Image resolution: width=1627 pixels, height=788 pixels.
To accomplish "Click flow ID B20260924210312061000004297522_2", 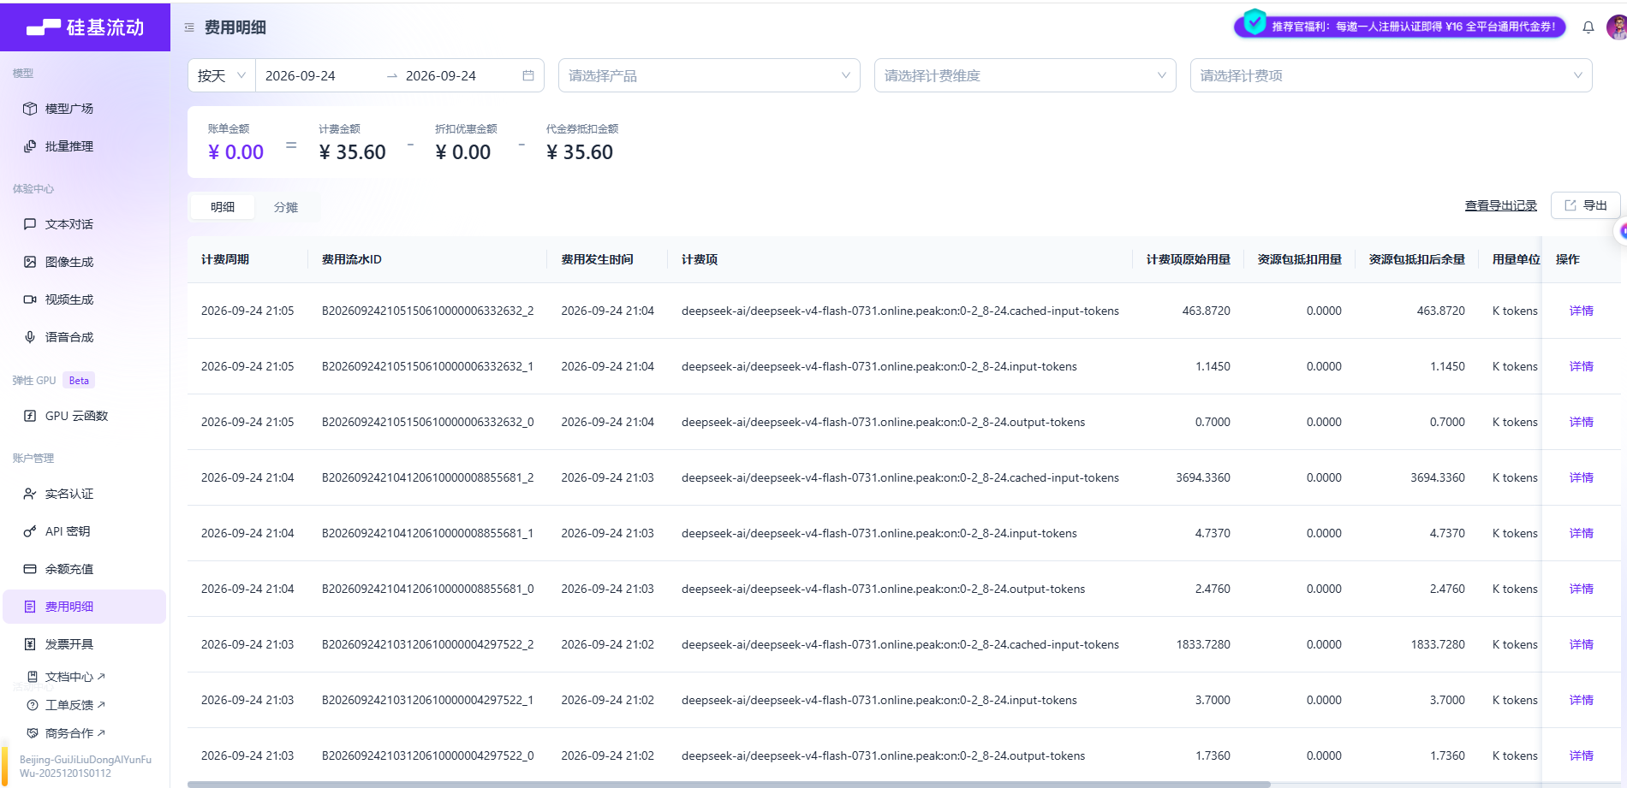I will 427,644.
